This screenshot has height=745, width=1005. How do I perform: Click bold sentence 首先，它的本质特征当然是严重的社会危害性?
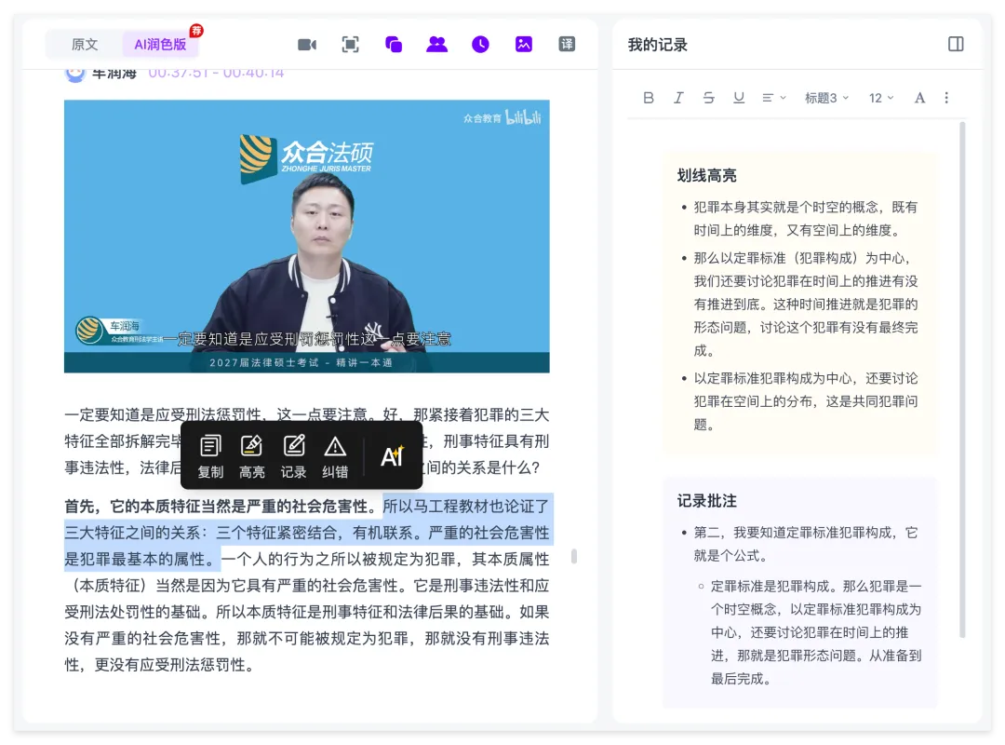223,507
